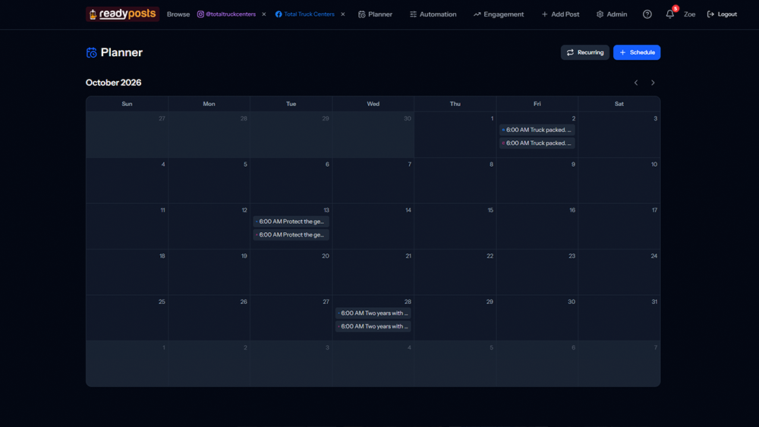Click the Zoe user name
The image size is (759, 427).
click(689, 14)
